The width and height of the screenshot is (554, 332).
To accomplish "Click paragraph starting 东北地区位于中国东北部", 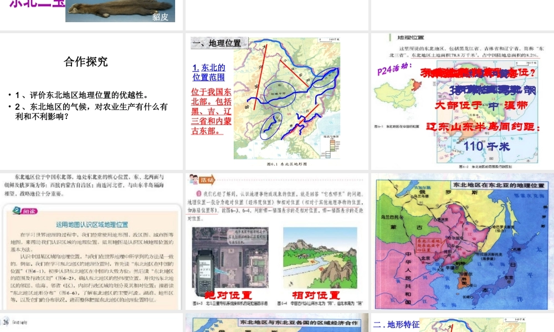I will point(84,185).
